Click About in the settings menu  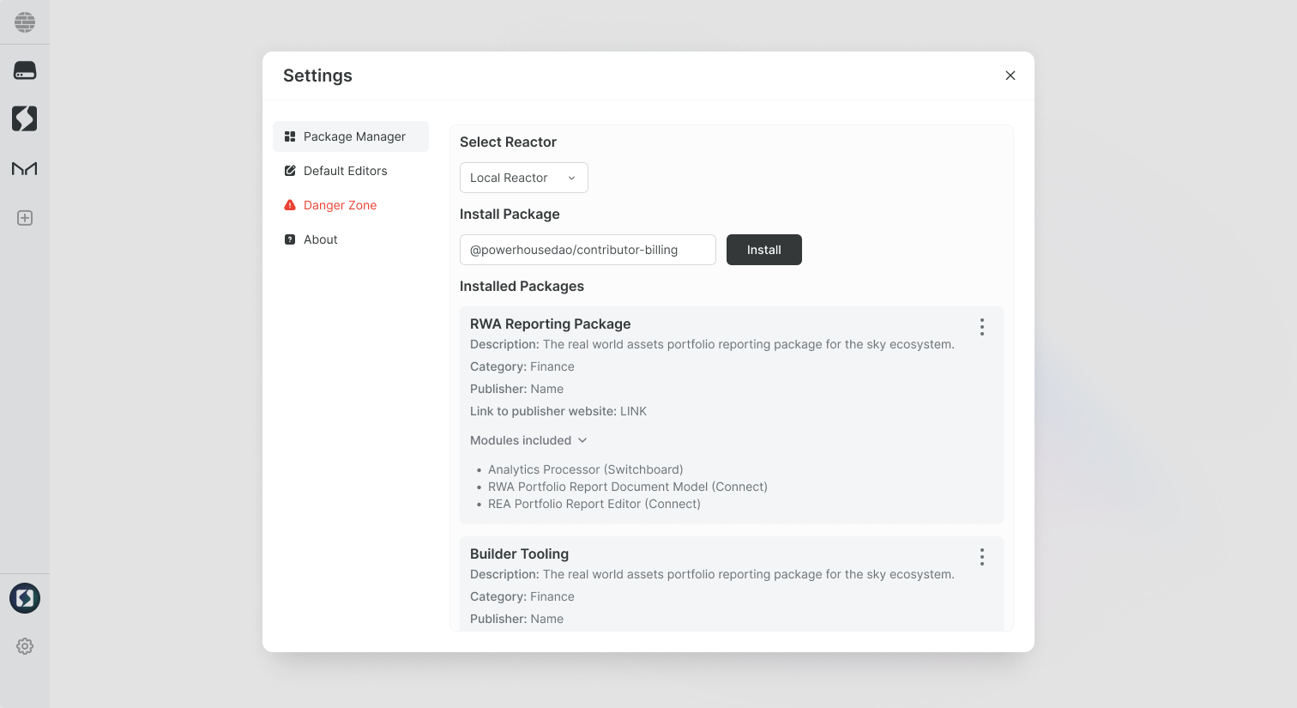click(x=319, y=239)
